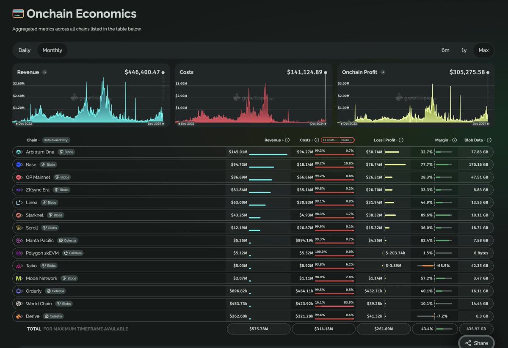Click the Onchain Economics wallet icon
The image size is (508, 348).
click(x=18, y=14)
